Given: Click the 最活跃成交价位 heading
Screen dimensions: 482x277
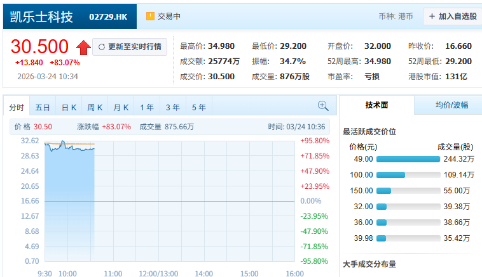Looking at the screenshot, I should click(x=369, y=132).
